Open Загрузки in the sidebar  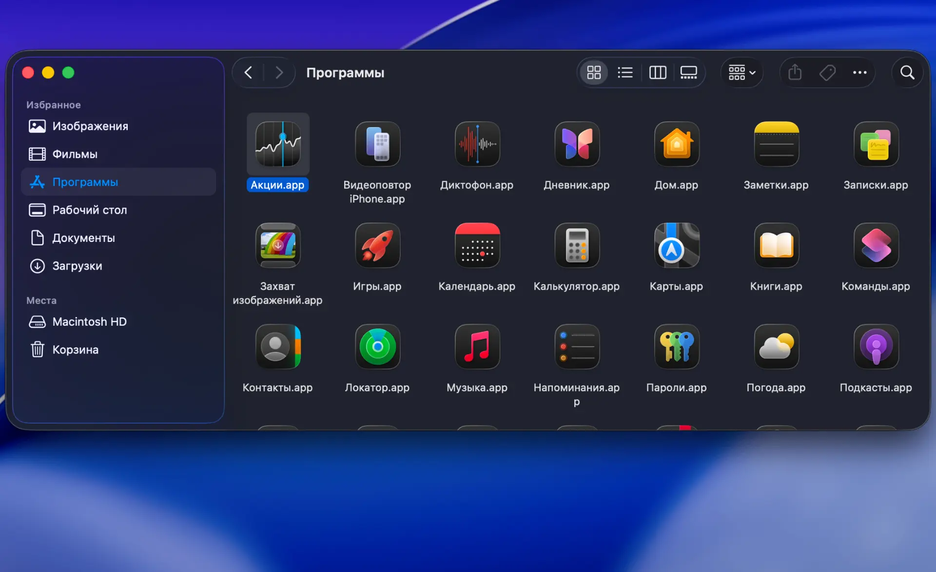tap(118, 266)
